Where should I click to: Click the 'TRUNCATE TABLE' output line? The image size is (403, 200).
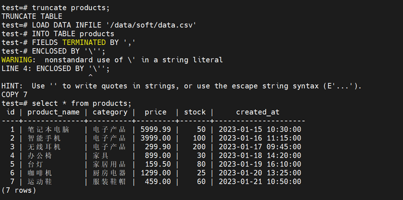click(x=32, y=16)
